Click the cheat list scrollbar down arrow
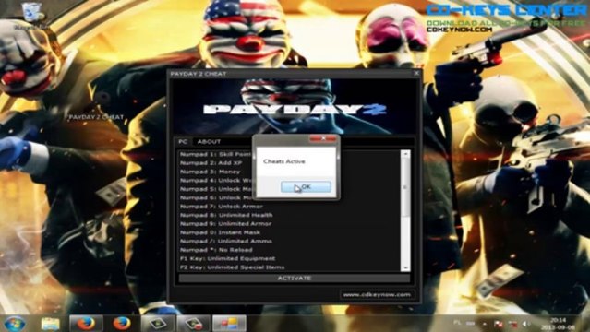This screenshot has height=332, width=590. (x=405, y=267)
